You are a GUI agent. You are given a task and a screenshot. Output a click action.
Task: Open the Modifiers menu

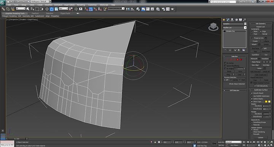(x=49, y=5)
